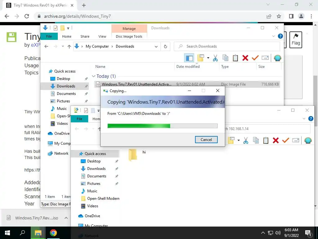318x239 pixels.
Task: Open folder options icon in Downloads window toolbar
Action: coord(201,58)
